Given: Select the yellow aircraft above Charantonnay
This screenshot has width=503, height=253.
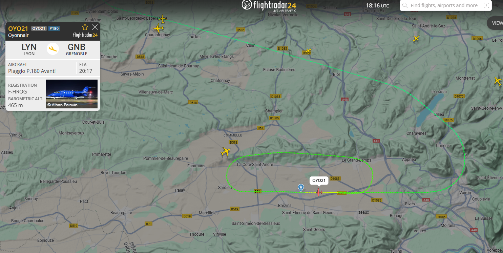Looking at the screenshot, I should tap(159, 28).
